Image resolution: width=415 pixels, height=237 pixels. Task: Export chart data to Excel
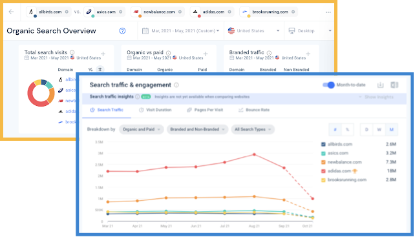tap(394, 85)
